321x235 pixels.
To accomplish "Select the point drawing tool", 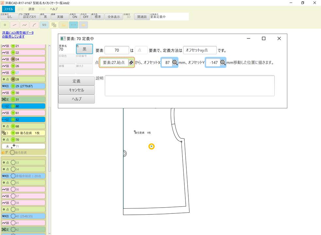I will [x=5, y=25].
